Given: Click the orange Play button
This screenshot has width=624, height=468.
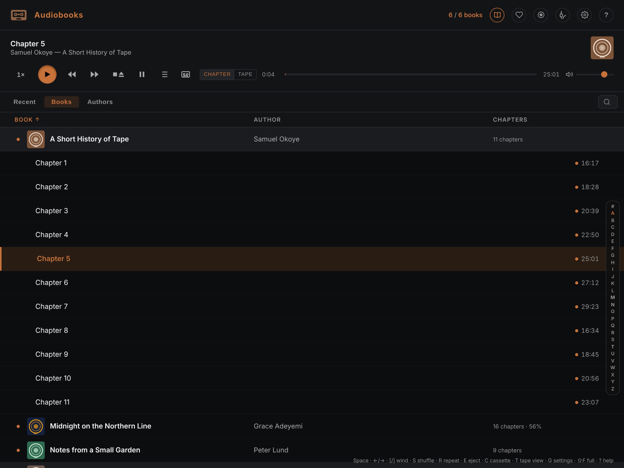Looking at the screenshot, I should (47, 74).
